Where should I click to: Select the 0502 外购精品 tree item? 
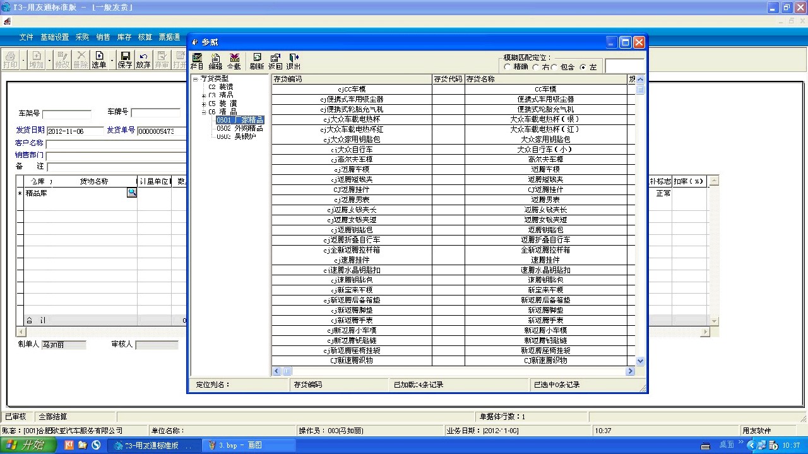pyautogui.click(x=239, y=128)
